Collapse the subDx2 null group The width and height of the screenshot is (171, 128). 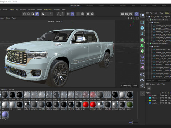click(150, 47)
